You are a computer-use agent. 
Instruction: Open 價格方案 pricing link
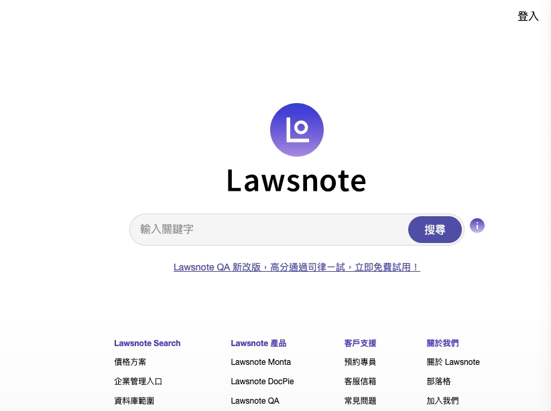pyautogui.click(x=130, y=362)
